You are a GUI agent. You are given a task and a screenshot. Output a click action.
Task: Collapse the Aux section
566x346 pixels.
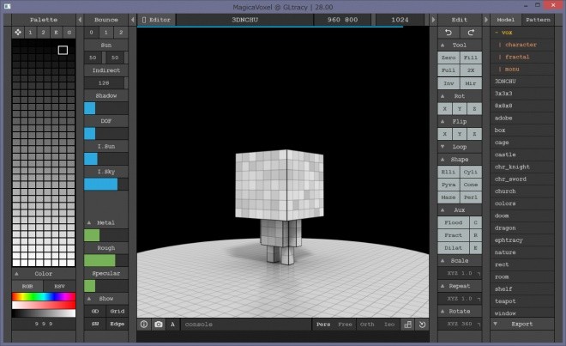443,209
